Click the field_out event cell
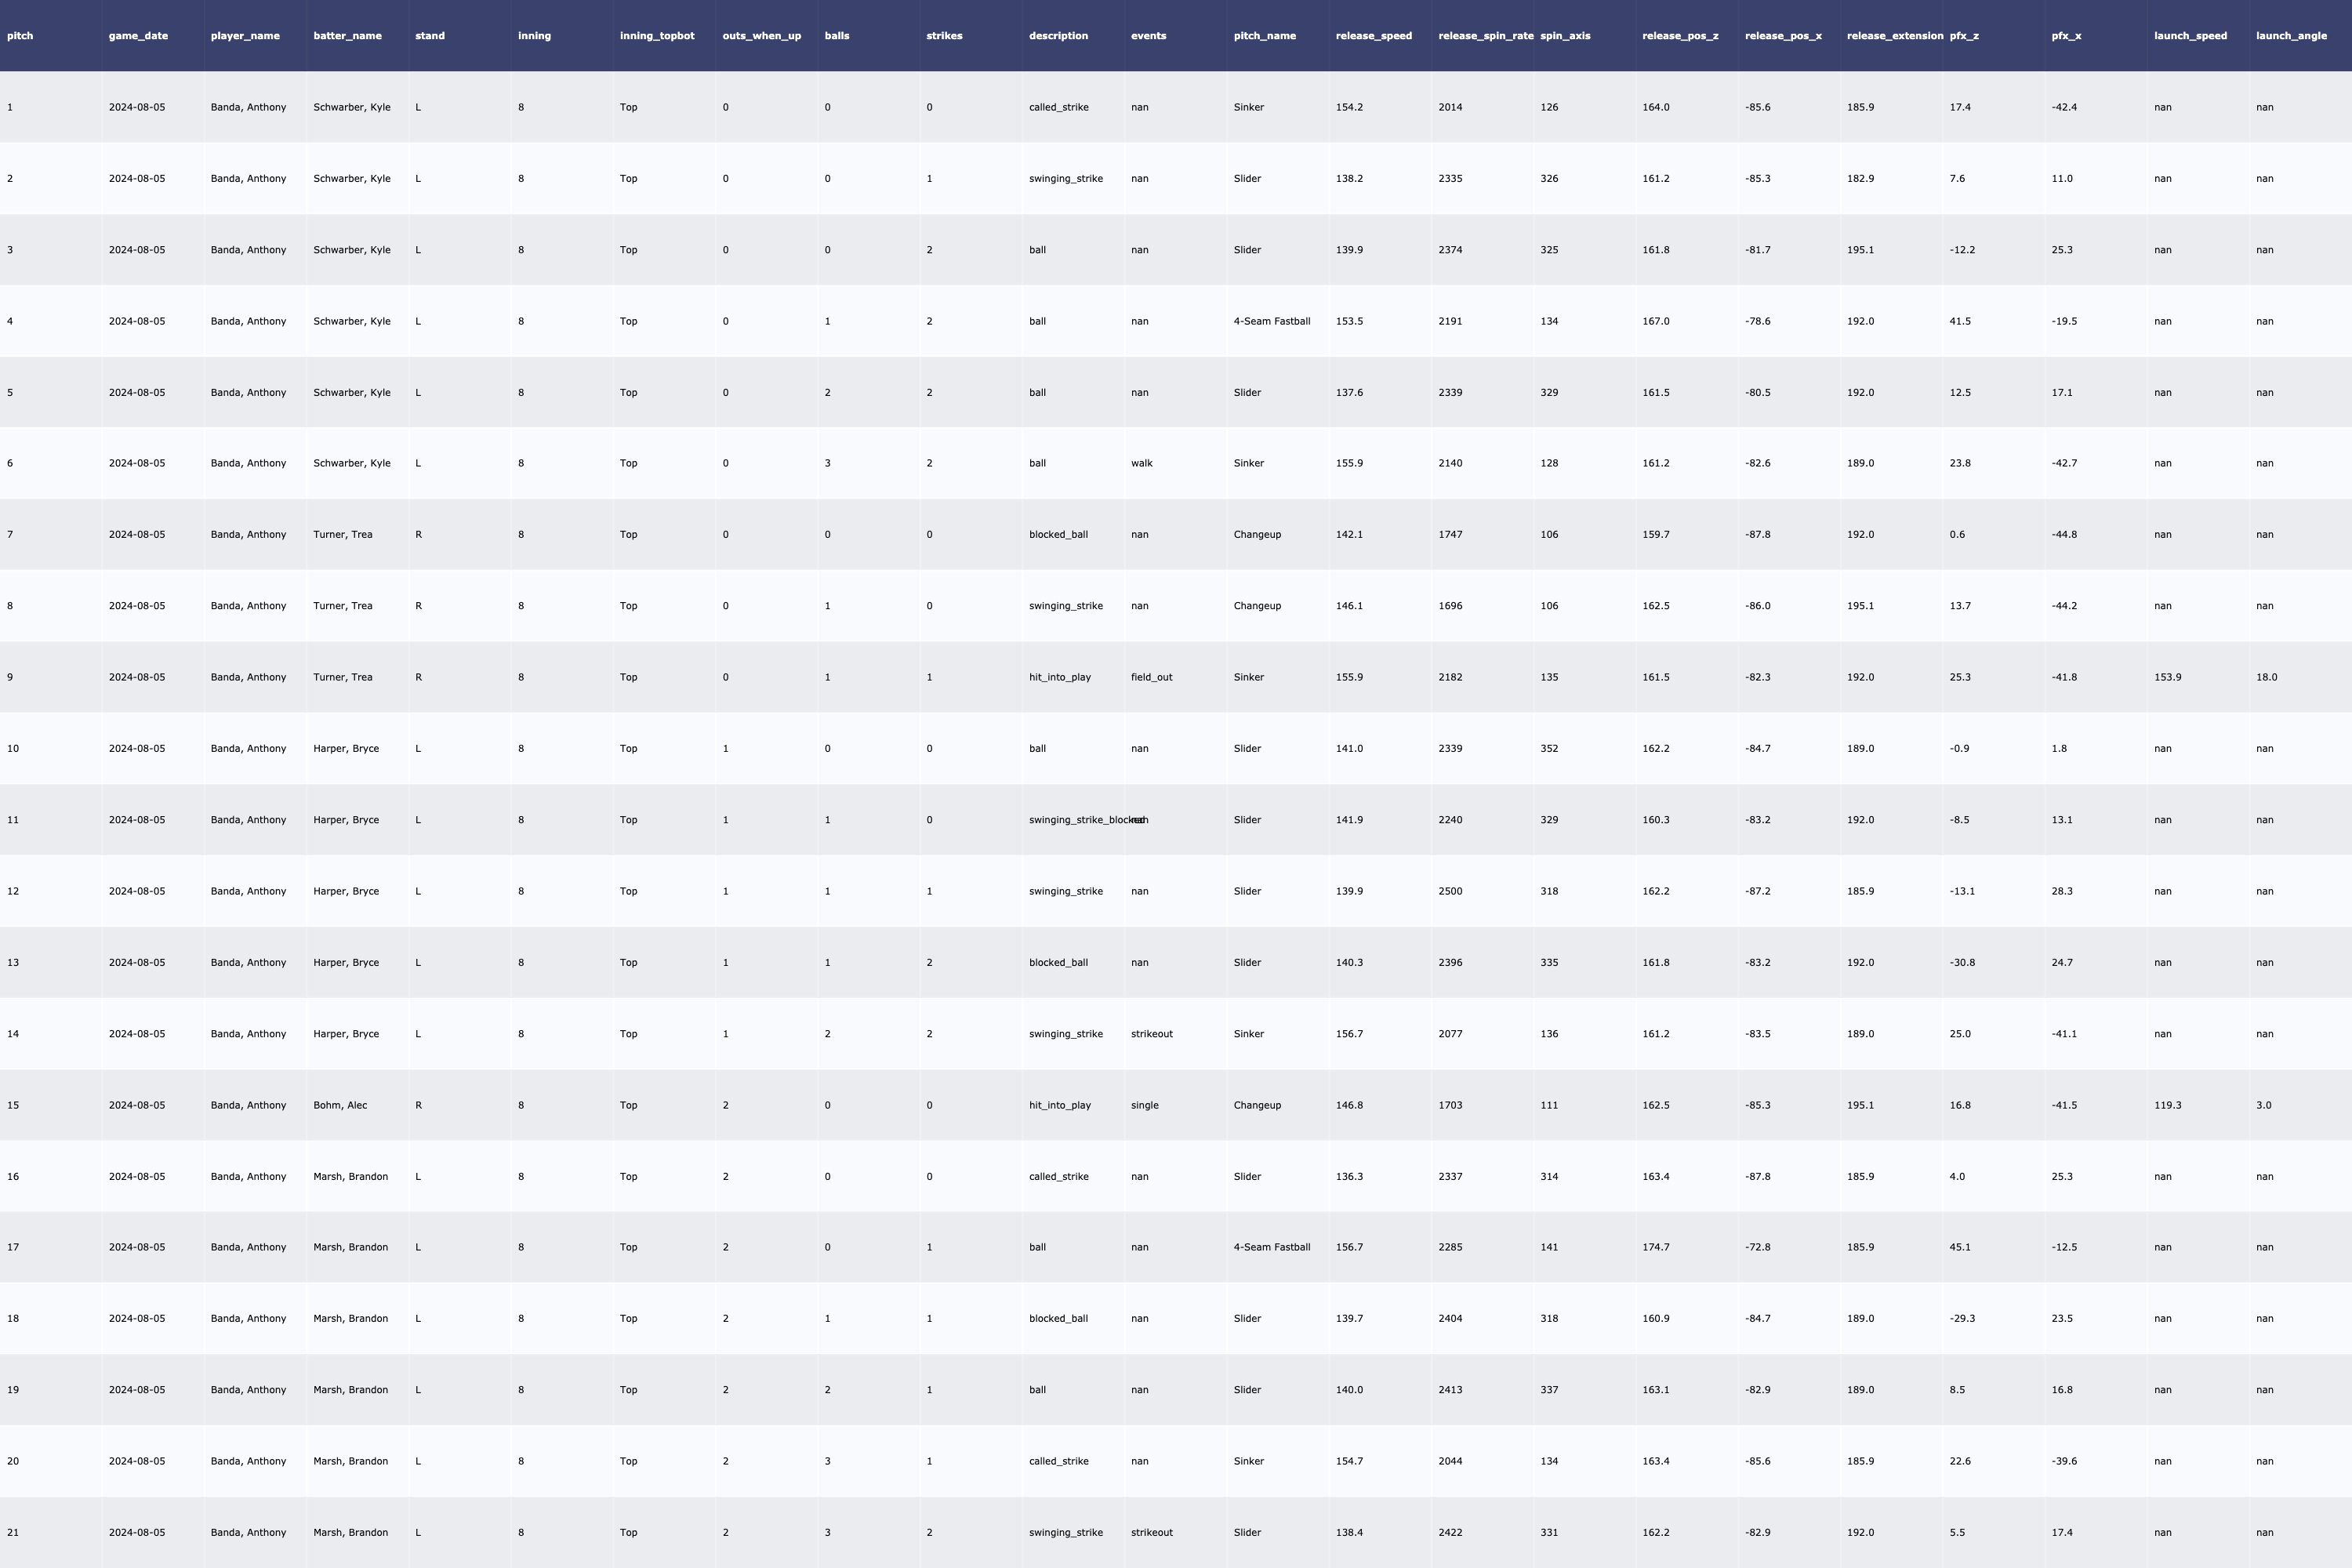This screenshot has width=2352, height=1568. tap(1151, 678)
